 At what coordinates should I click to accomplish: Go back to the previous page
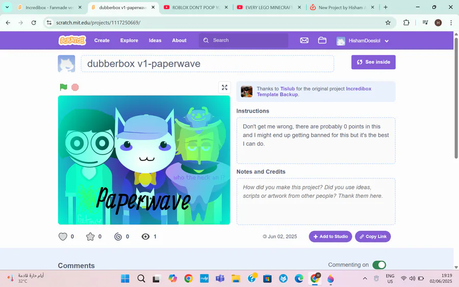(x=8, y=22)
